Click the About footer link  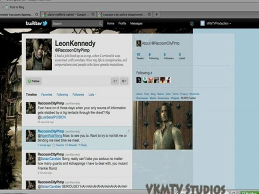click(139, 94)
